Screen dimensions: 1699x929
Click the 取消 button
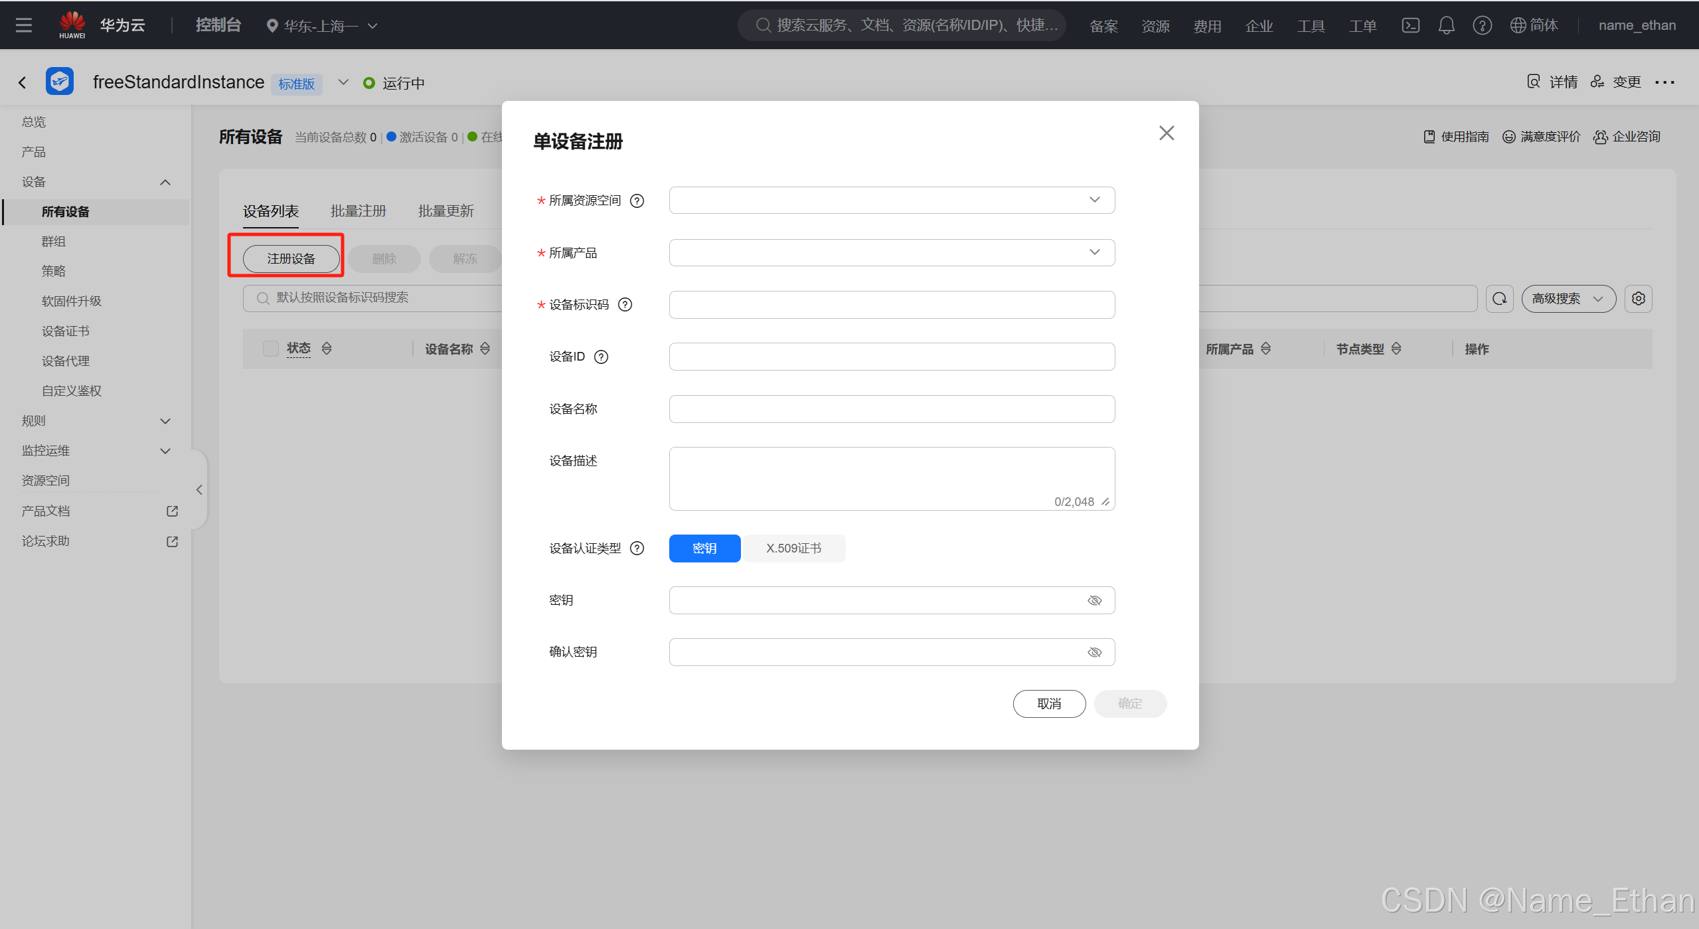click(x=1049, y=704)
